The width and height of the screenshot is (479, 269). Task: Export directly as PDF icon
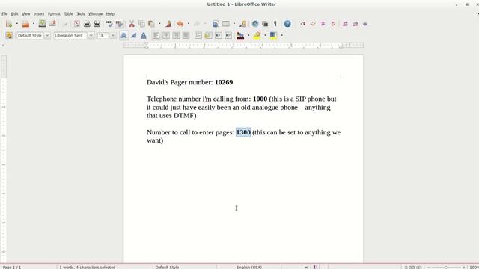(76, 24)
